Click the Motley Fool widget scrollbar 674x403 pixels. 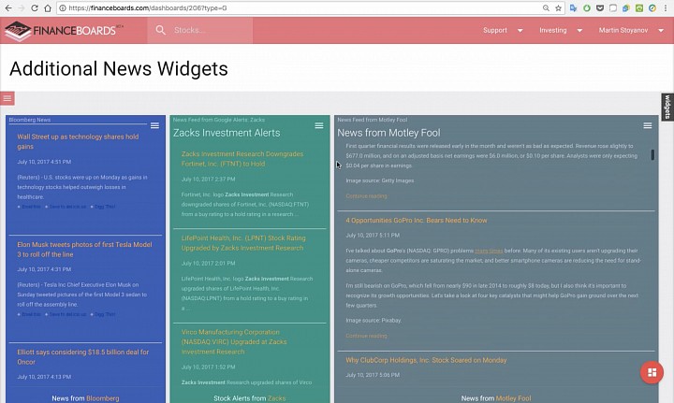tap(652, 154)
